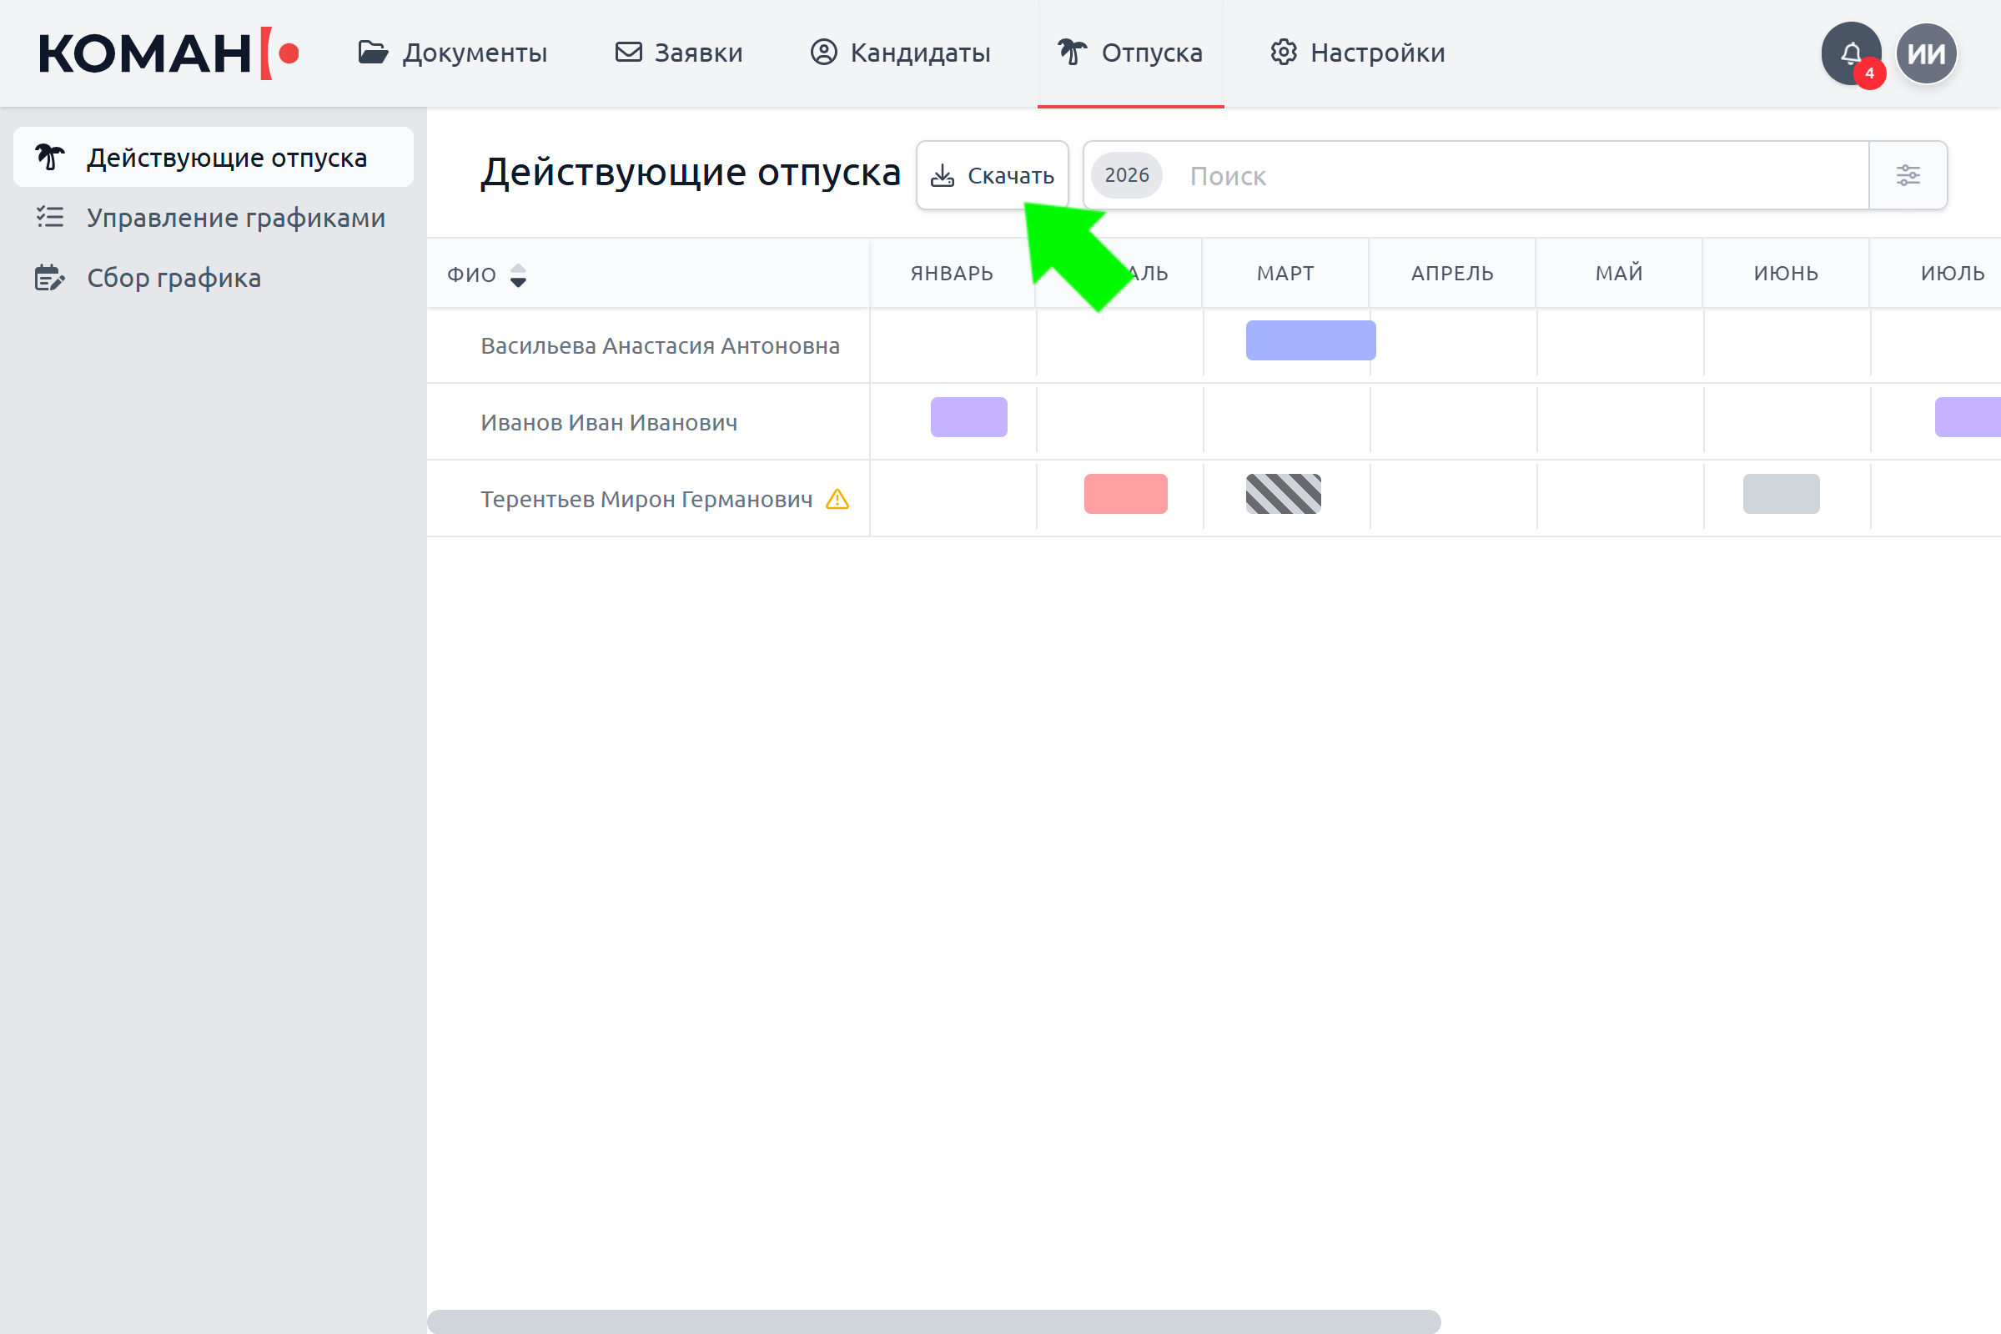Sort by the ФИО column arrows
Screen dimensions: 2001x1334
(x=518, y=274)
